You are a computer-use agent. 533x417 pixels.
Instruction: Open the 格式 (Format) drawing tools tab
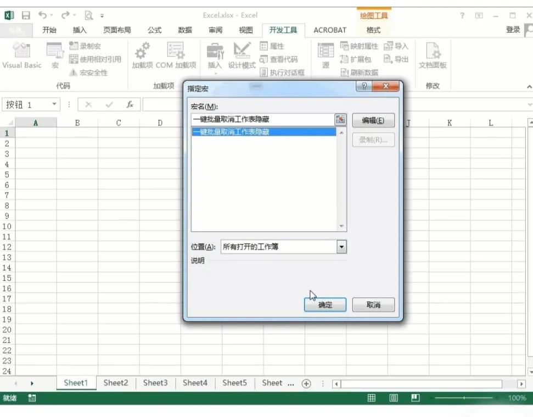coord(373,30)
